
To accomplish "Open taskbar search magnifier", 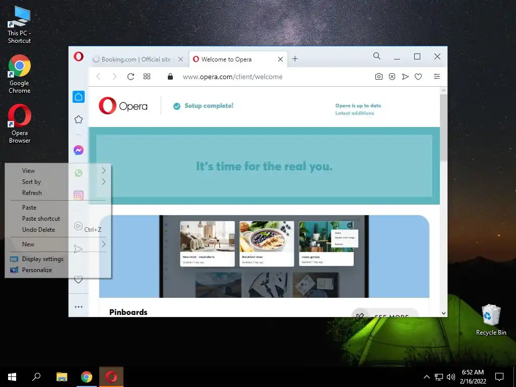I will [36, 377].
